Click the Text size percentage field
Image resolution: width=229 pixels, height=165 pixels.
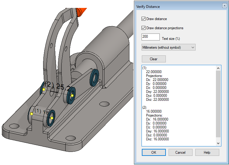pyautogui.click(x=151, y=37)
